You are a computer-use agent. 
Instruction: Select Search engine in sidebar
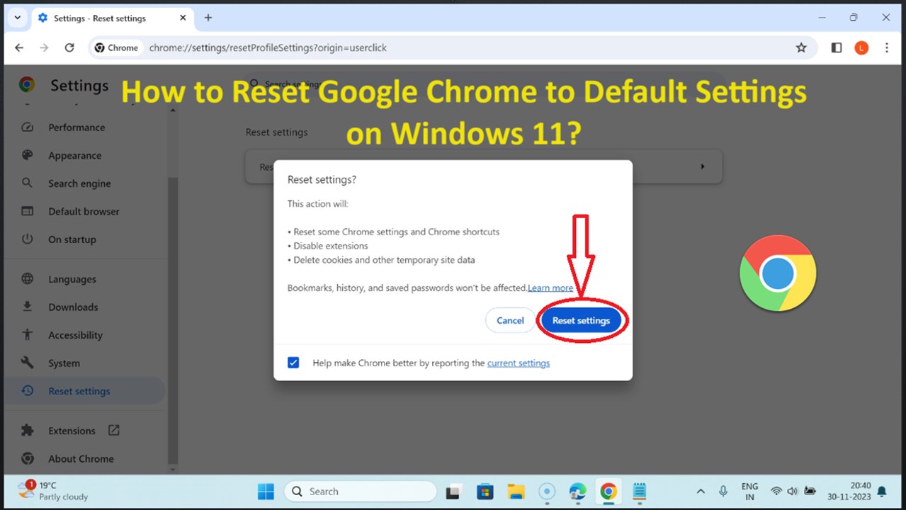point(79,183)
